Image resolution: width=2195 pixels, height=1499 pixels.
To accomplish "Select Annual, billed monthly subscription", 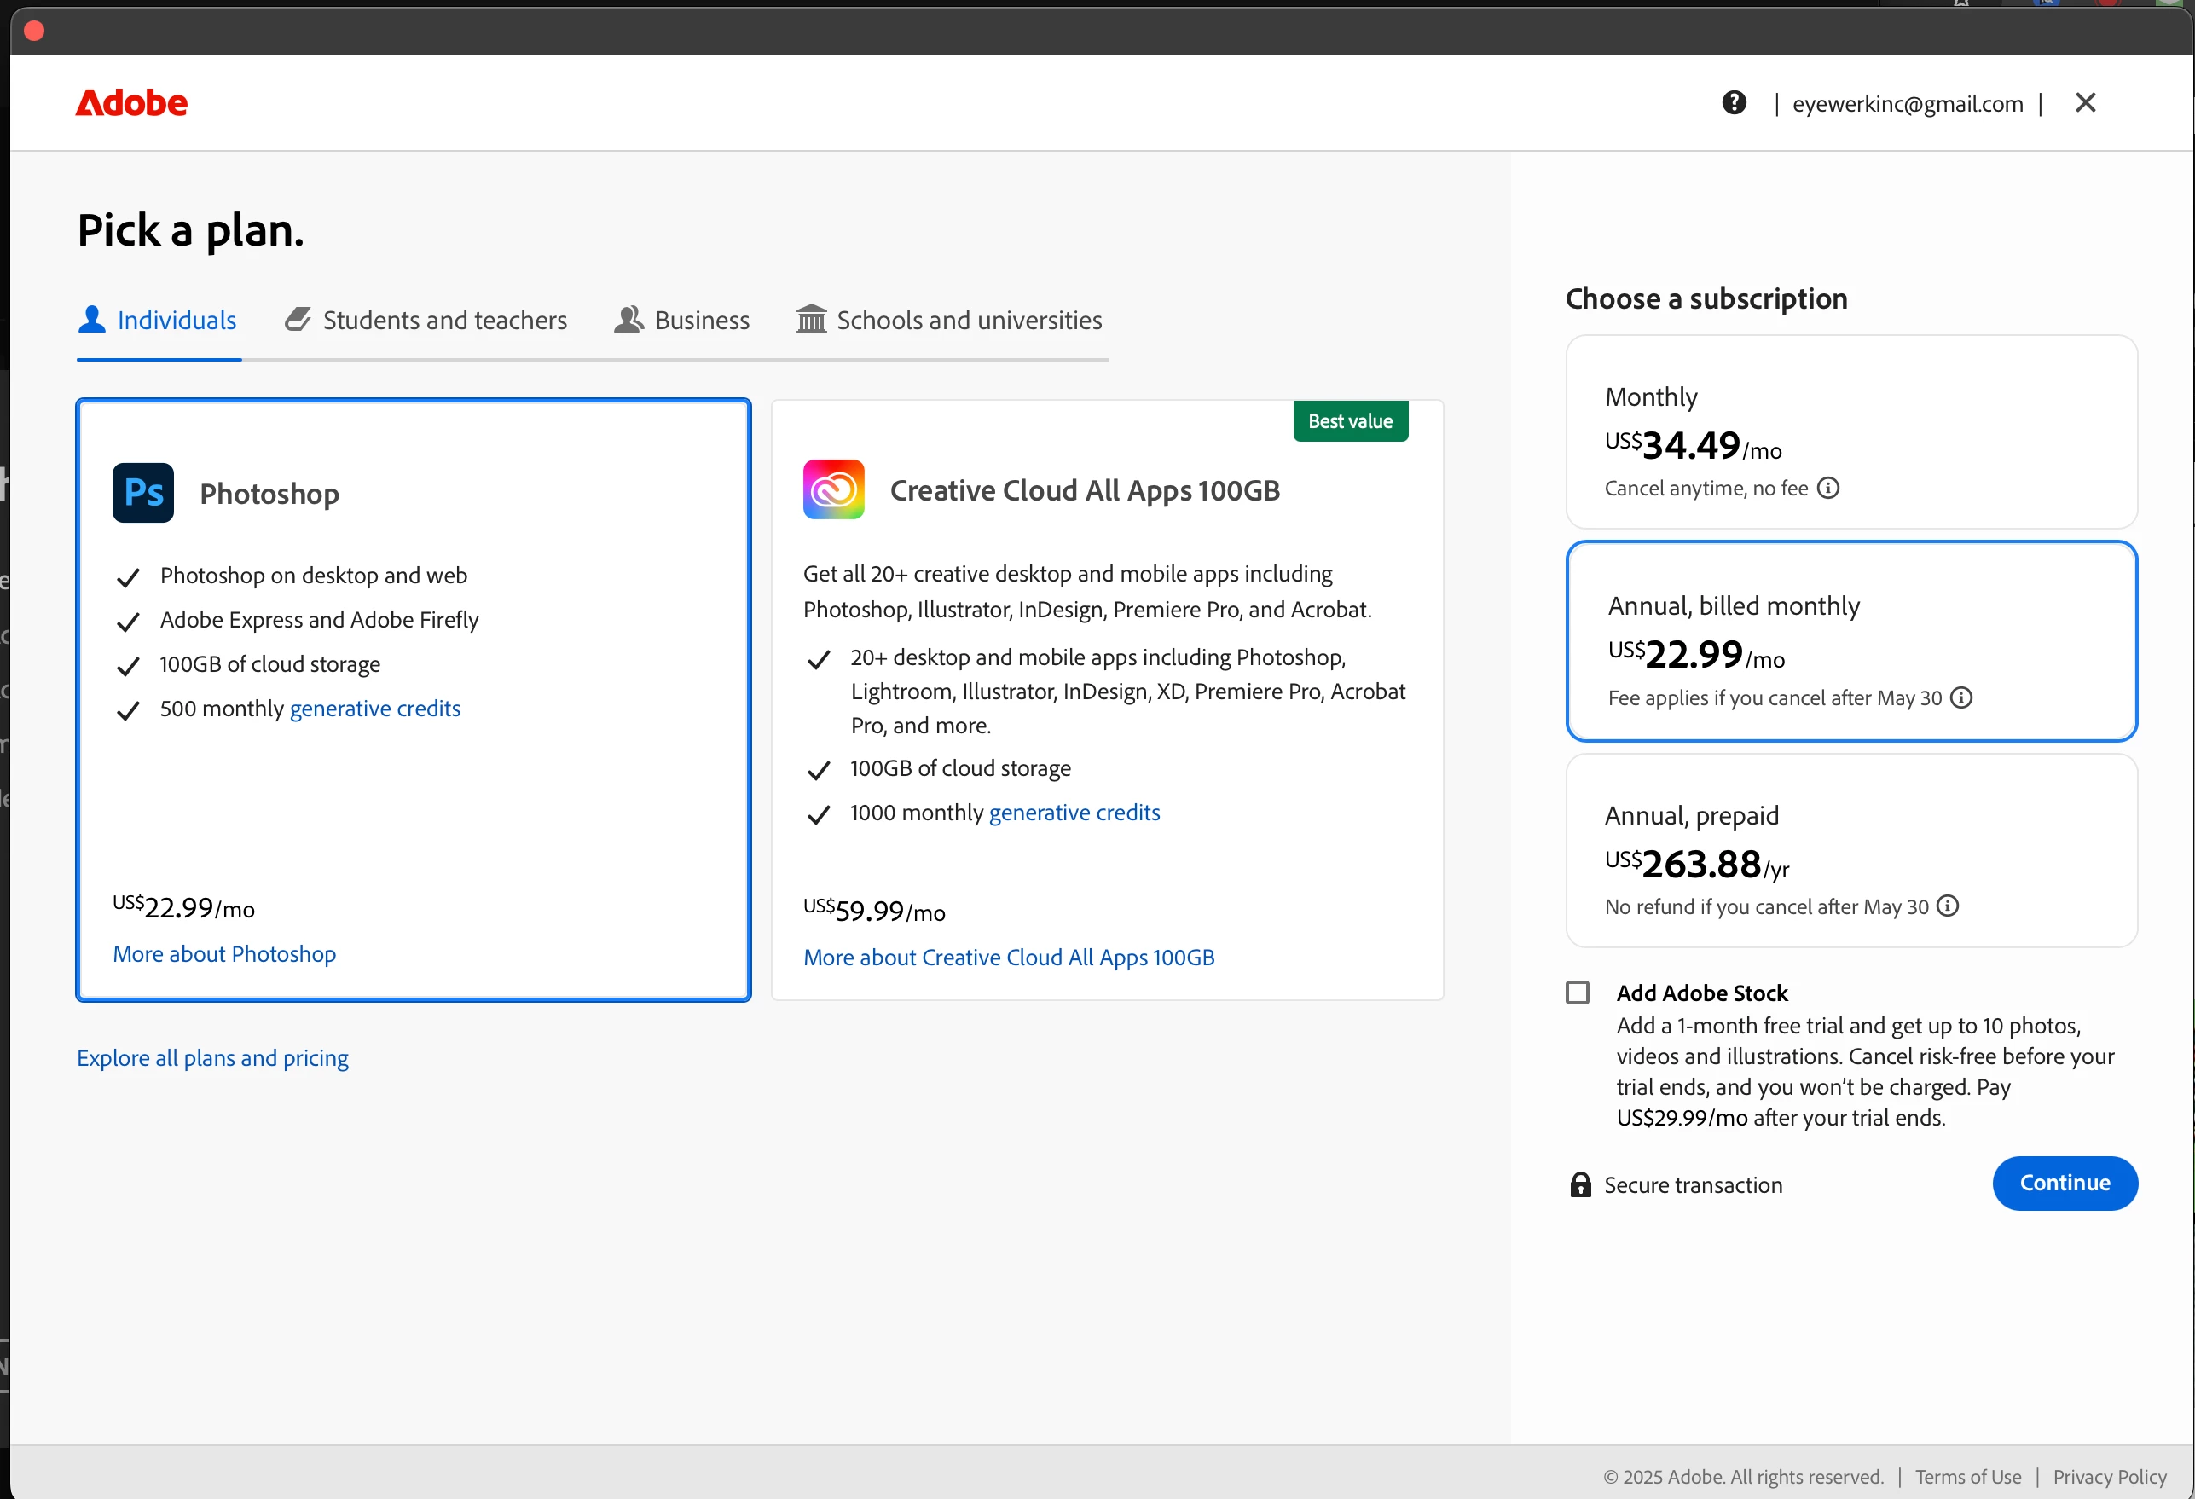I will tap(1850, 640).
